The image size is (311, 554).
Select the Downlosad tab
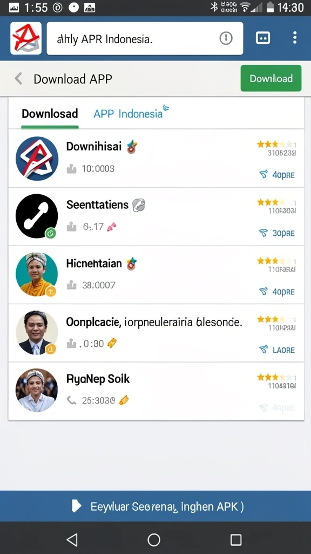tap(50, 114)
